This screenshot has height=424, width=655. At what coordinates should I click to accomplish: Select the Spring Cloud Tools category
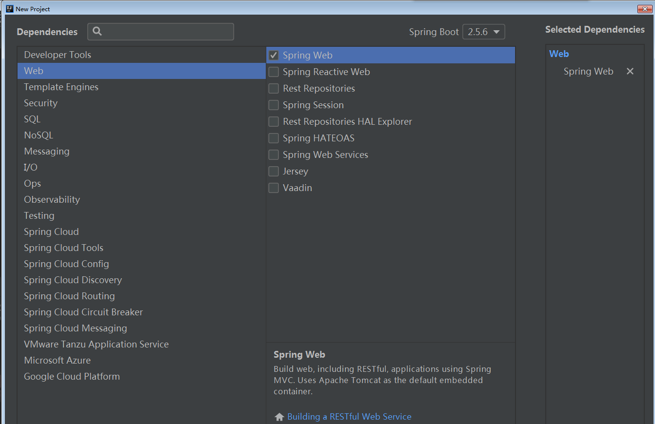pyautogui.click(x=141, y=248)
